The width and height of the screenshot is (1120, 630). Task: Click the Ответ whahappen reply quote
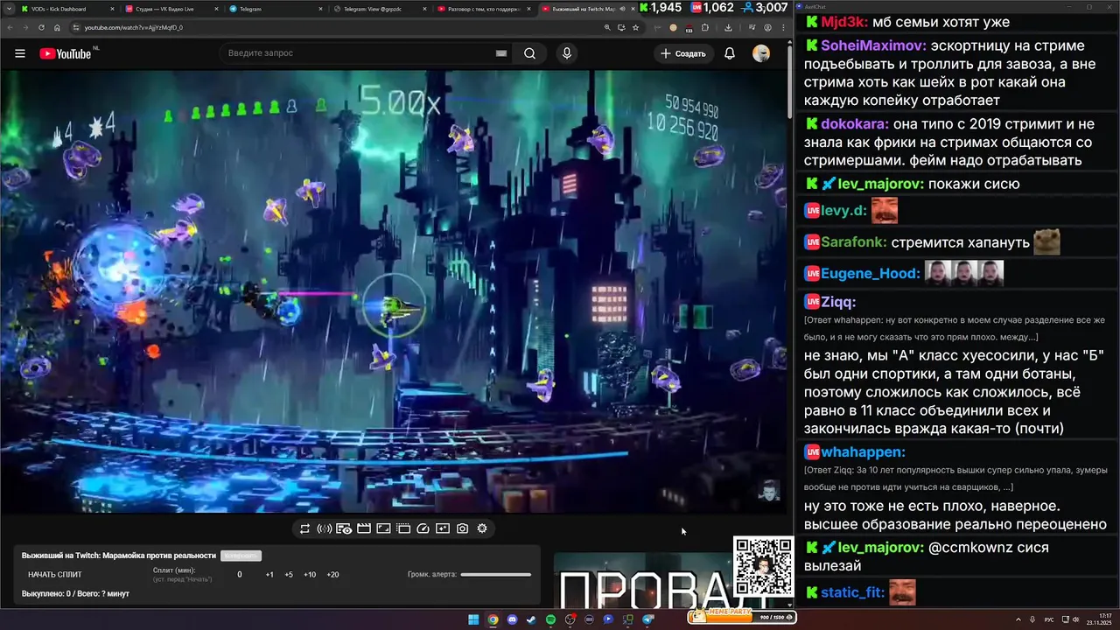click(955, 328)
